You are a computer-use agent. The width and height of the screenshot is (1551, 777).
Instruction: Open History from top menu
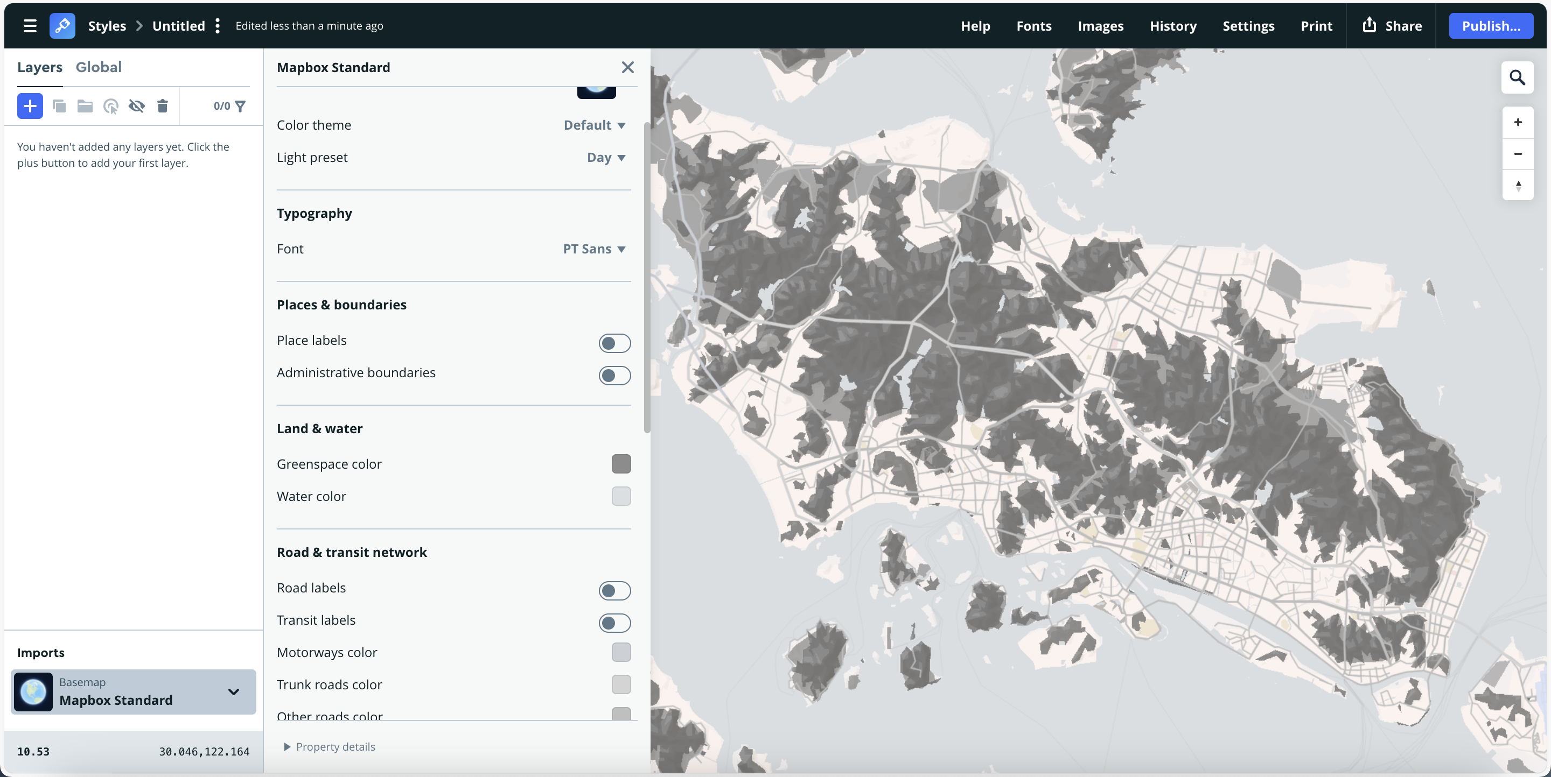point(1173,26)
